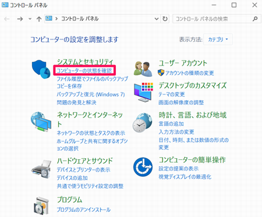
Task: Expand the address bar history dropdown
Action: 157,19
